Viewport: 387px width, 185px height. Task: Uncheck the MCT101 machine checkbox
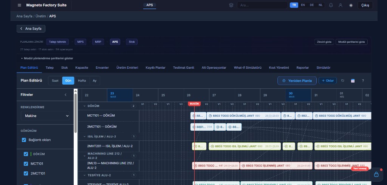tap(26, 164)
